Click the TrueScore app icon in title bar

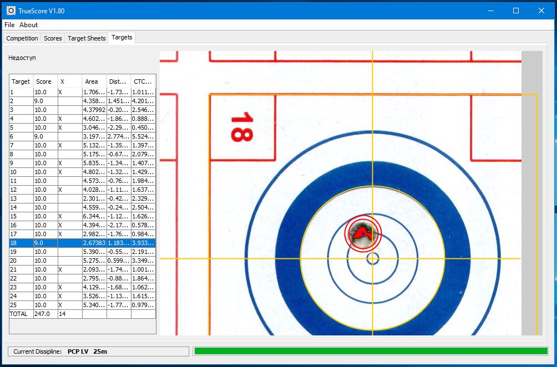pos(11,11)
